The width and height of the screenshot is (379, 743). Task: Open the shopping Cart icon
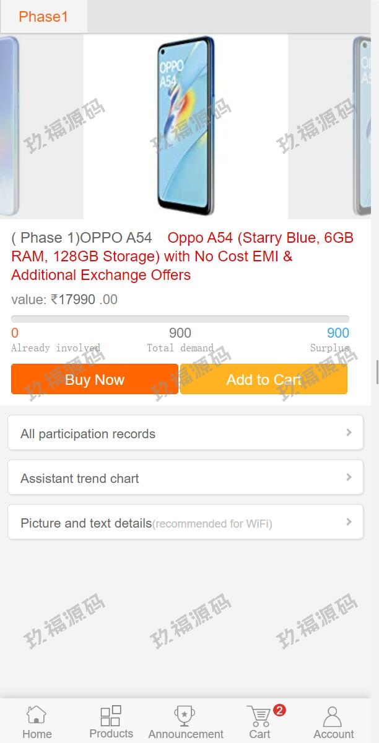258,716
